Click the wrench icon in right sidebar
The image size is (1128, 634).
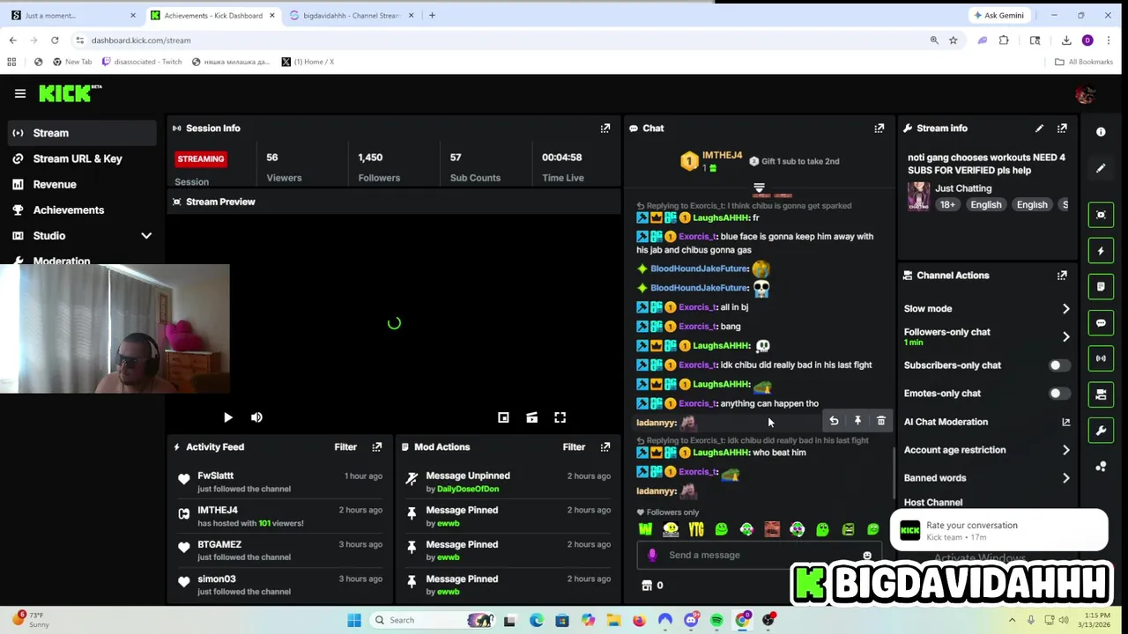pos(1101,431)
